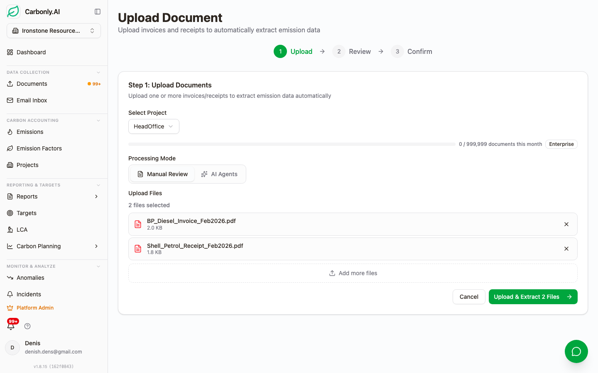The image size is (598, 373).
Task: Remove Shell_Petrol_Receipt_Feb2026.pdf from the list
Action: [566, 249]
